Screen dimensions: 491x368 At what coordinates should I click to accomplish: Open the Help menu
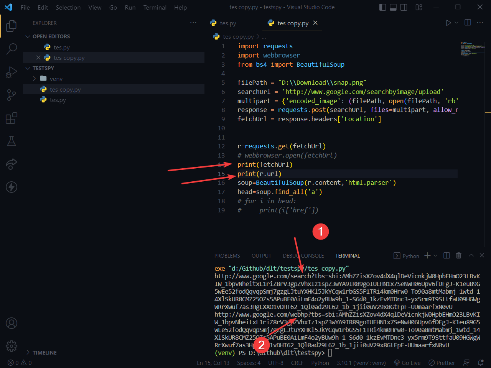point(180,7)
